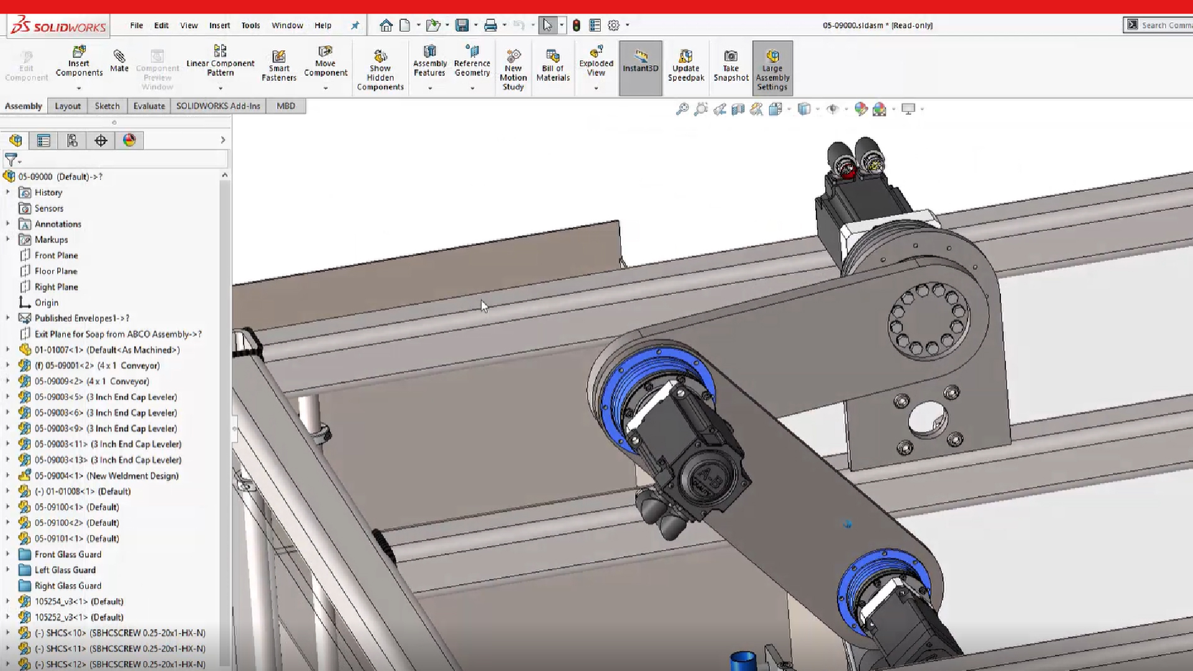Click Take Snapshot camera icon
1193x671 pixels.
point(731,57)
